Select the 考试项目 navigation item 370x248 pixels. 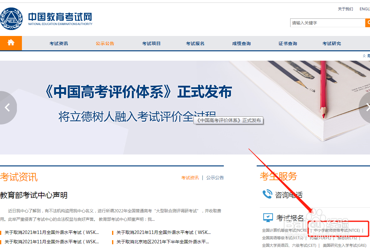point(151,43)
